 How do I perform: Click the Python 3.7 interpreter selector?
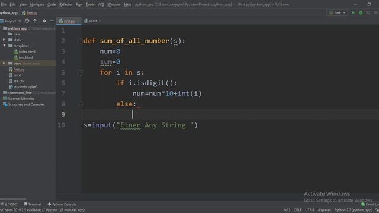click(354, 210)
